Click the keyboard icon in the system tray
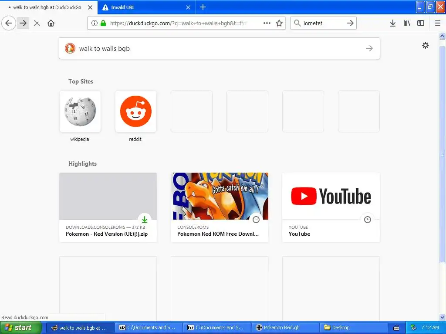 tap(396, 328)
